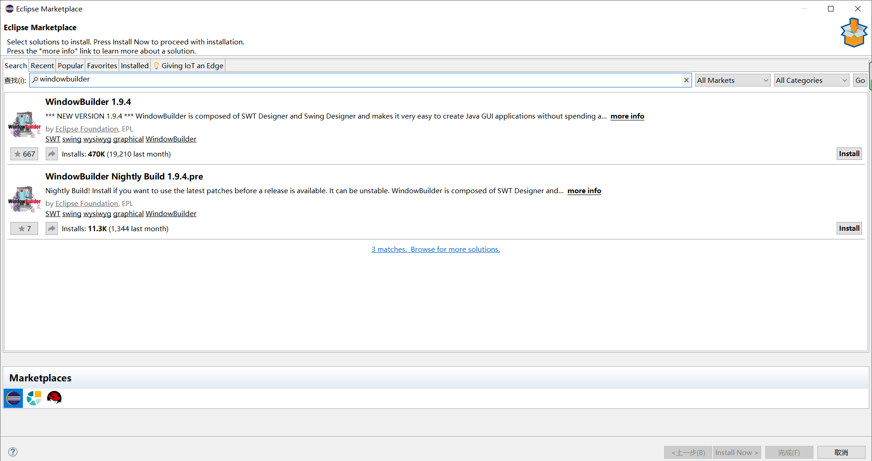Click the lightbulb icon on Giving IoT tab

[x=156, y=65]
